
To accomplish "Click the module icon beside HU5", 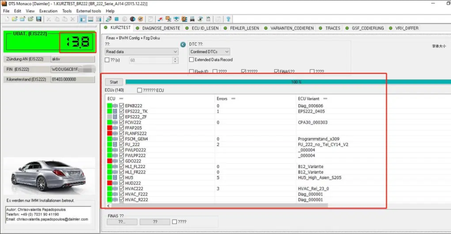I will pos(115,178).
